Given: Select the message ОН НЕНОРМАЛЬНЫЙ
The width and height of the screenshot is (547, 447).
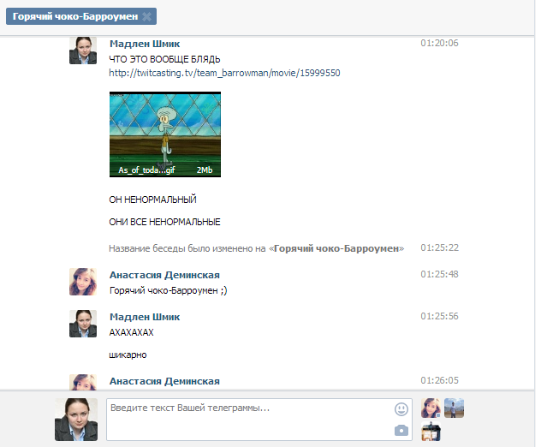Looking at the screenshot, I should click(x=152, y=200).
